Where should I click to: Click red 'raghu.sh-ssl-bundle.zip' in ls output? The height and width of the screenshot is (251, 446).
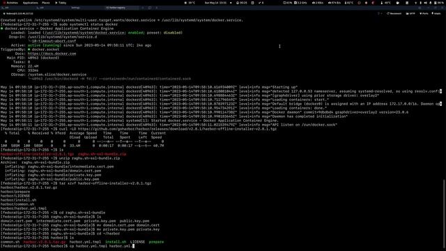point(102,154)
